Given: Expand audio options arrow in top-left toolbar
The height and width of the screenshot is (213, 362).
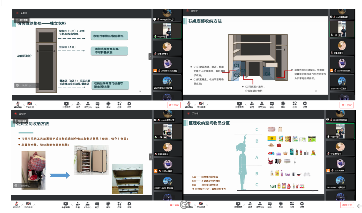Looking at the screenshot, I should tap(23, 105).
